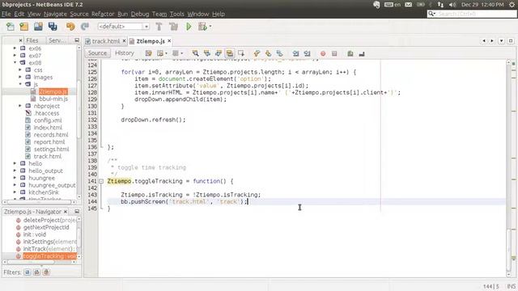Click the Next Bookmark icon

point(268,53)
